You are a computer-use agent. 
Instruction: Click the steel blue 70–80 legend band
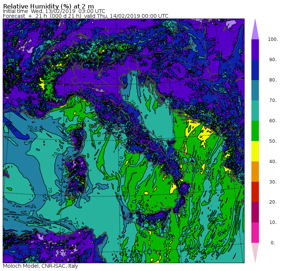point(255,90)
